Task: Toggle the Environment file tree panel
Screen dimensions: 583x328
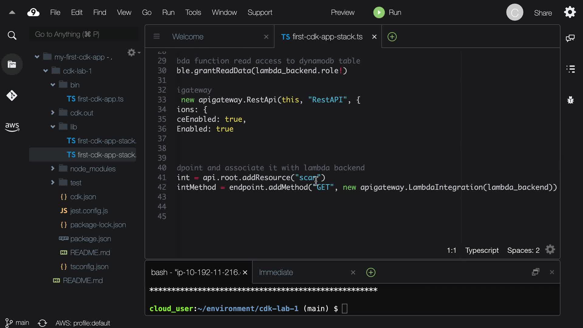Action: click(12, 64)
